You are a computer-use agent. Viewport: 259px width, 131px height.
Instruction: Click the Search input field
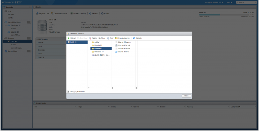coord(247,2)
